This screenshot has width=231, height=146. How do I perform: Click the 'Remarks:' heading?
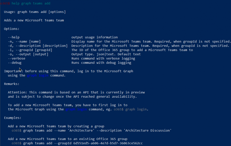click(x=12, y=84)
